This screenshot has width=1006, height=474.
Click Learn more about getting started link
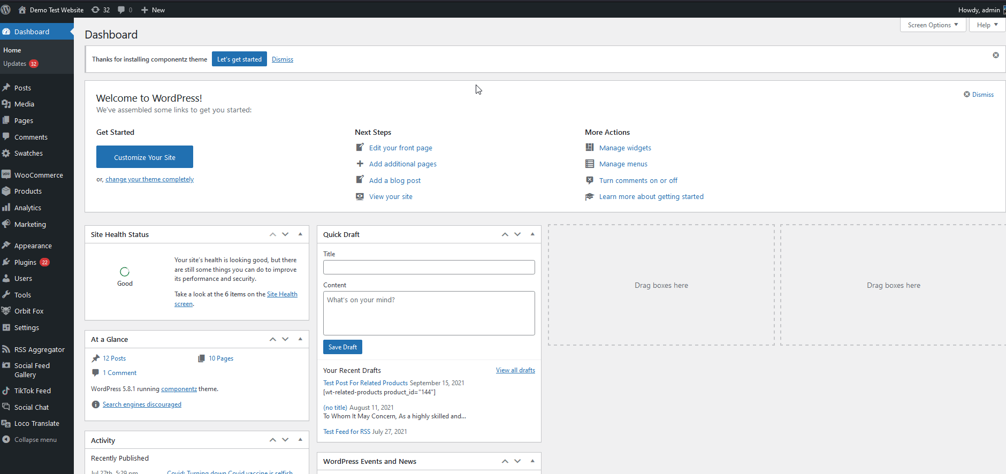pyautogui.click(x=651, y=196)
